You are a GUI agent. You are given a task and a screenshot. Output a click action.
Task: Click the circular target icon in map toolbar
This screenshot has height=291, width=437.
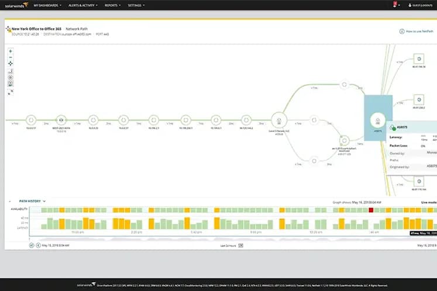[x=11, y=77]
